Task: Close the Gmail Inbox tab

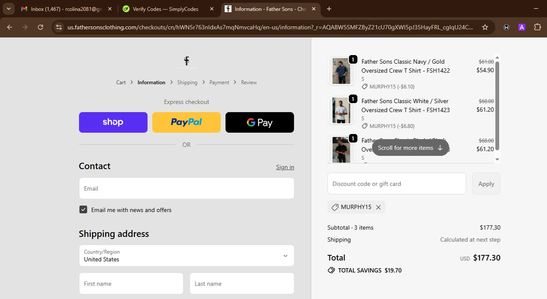Action: point(110,9)
